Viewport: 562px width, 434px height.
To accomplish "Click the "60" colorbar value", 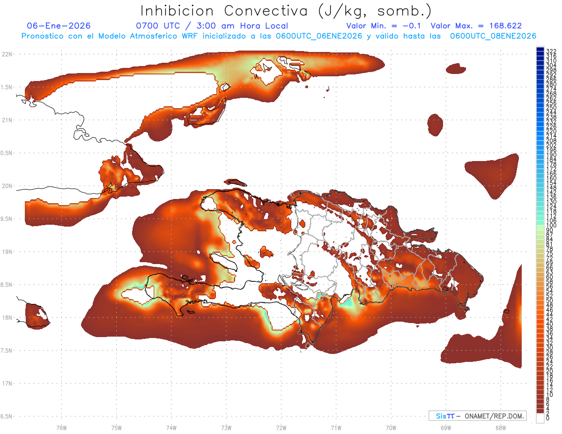I will 550,277.
